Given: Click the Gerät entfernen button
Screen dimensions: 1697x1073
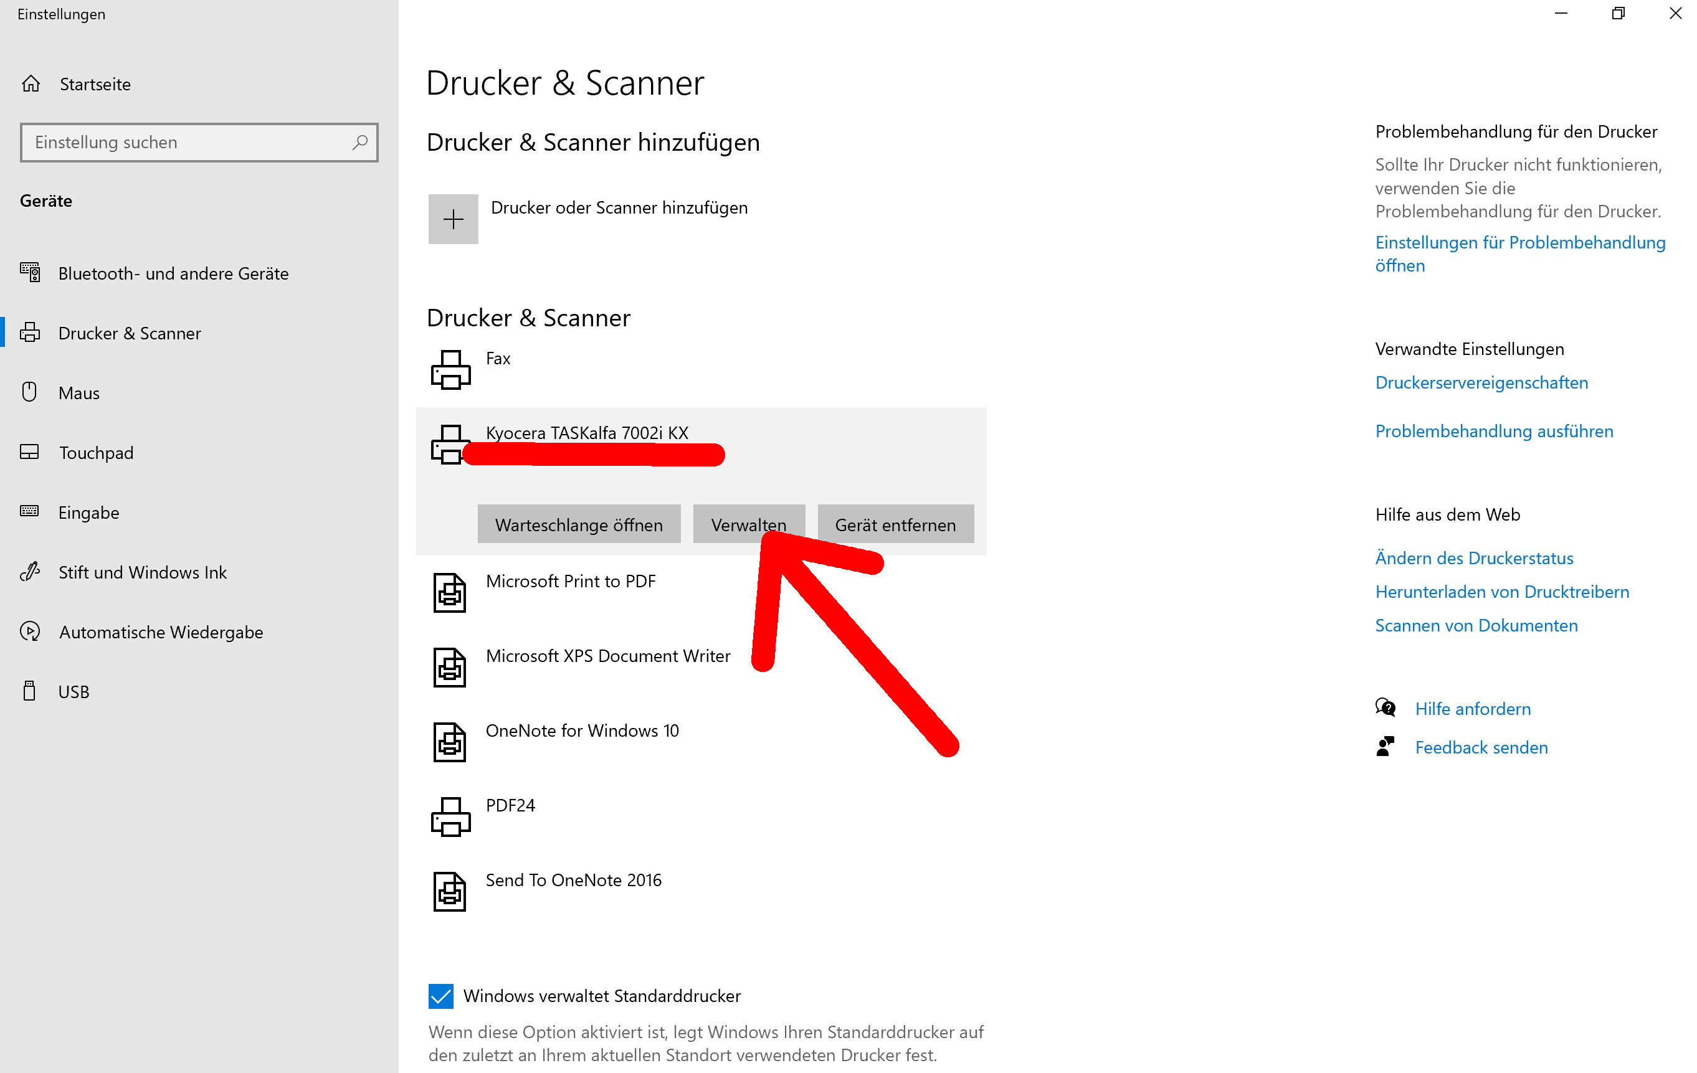Looking at the screenshot, I should coord(895,524).
